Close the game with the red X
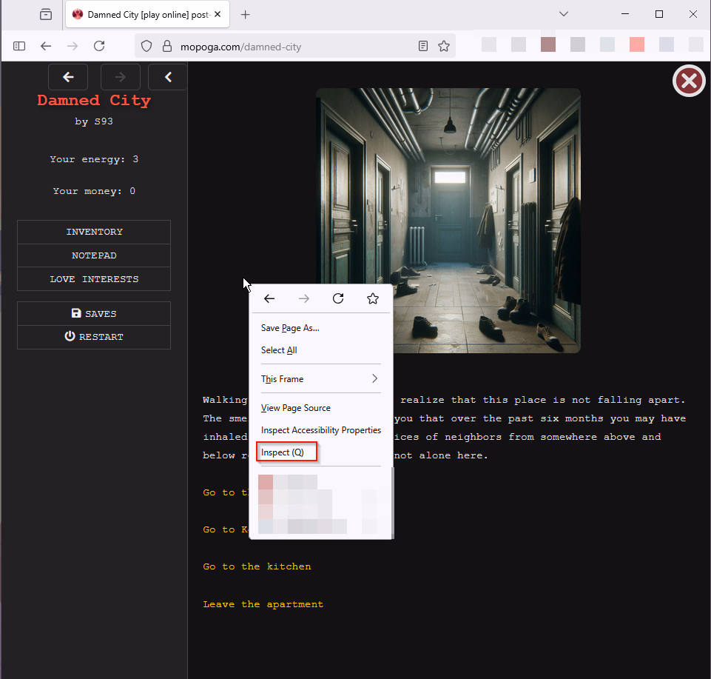 tap(688, 81)
